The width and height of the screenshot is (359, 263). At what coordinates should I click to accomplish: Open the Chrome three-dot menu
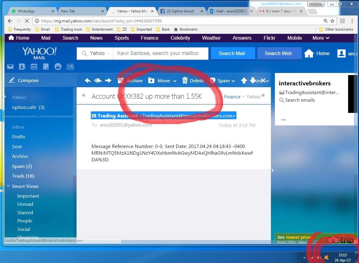[352, 21]
